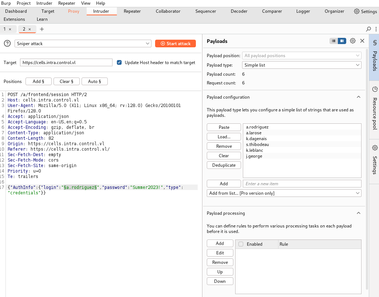This screenshot has height=297, width=379.
Task: Open the tab bar three-dot menu
Action: [x=376, y=29]
